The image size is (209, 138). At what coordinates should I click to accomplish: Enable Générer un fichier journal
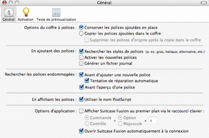(x=81, y=63)
